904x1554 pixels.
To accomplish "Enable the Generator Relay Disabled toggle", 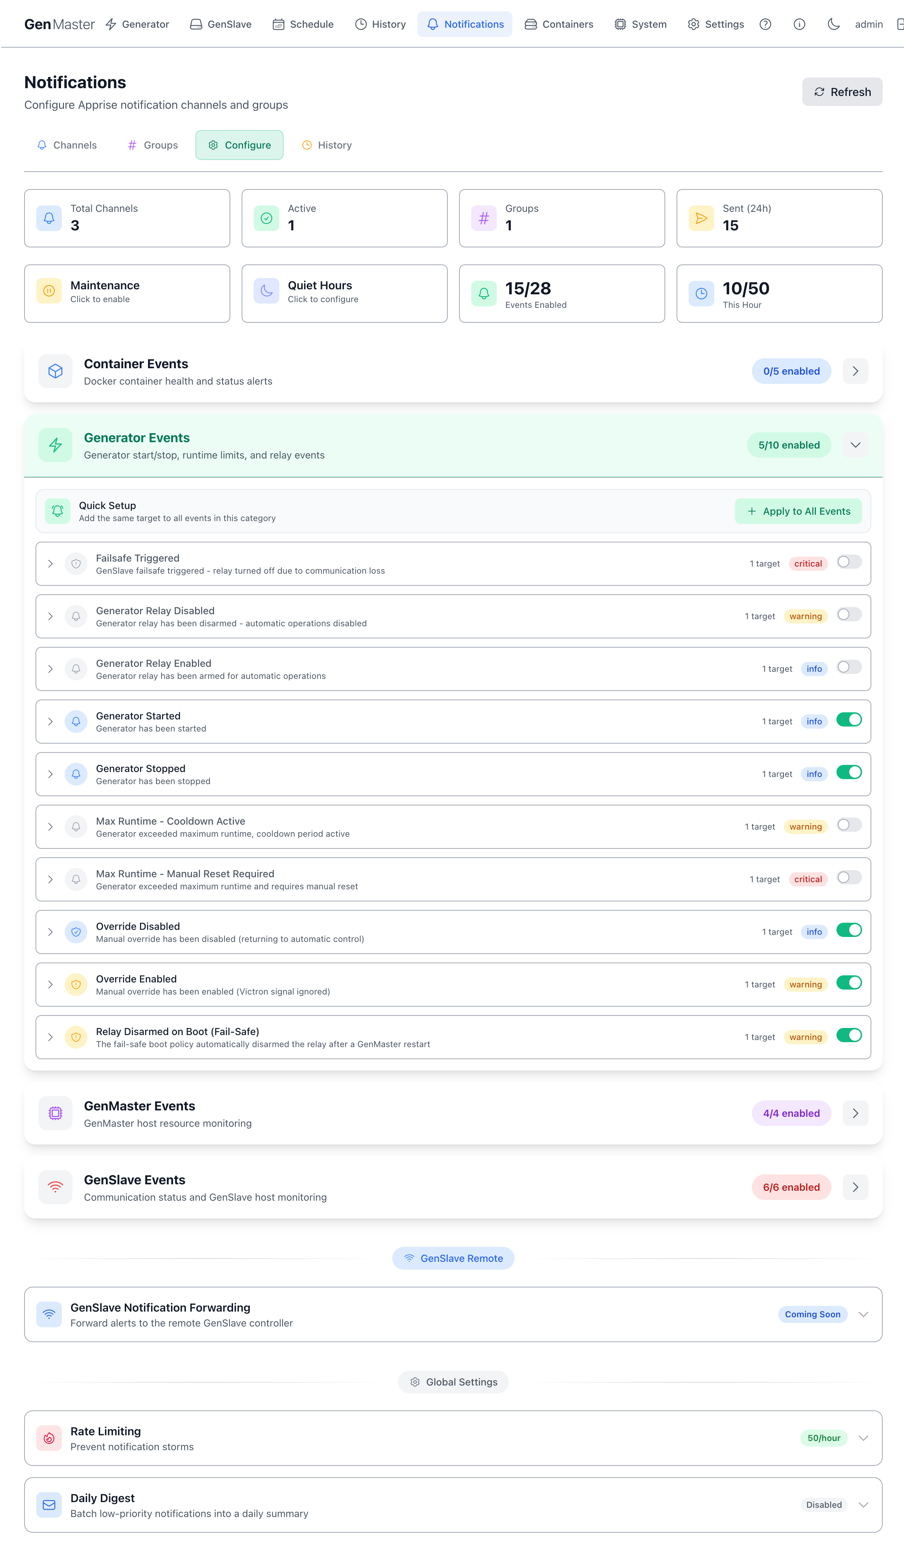I will [x=849, y=615].
